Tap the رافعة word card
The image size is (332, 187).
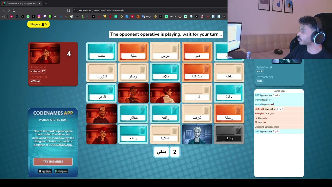point(165,113)
